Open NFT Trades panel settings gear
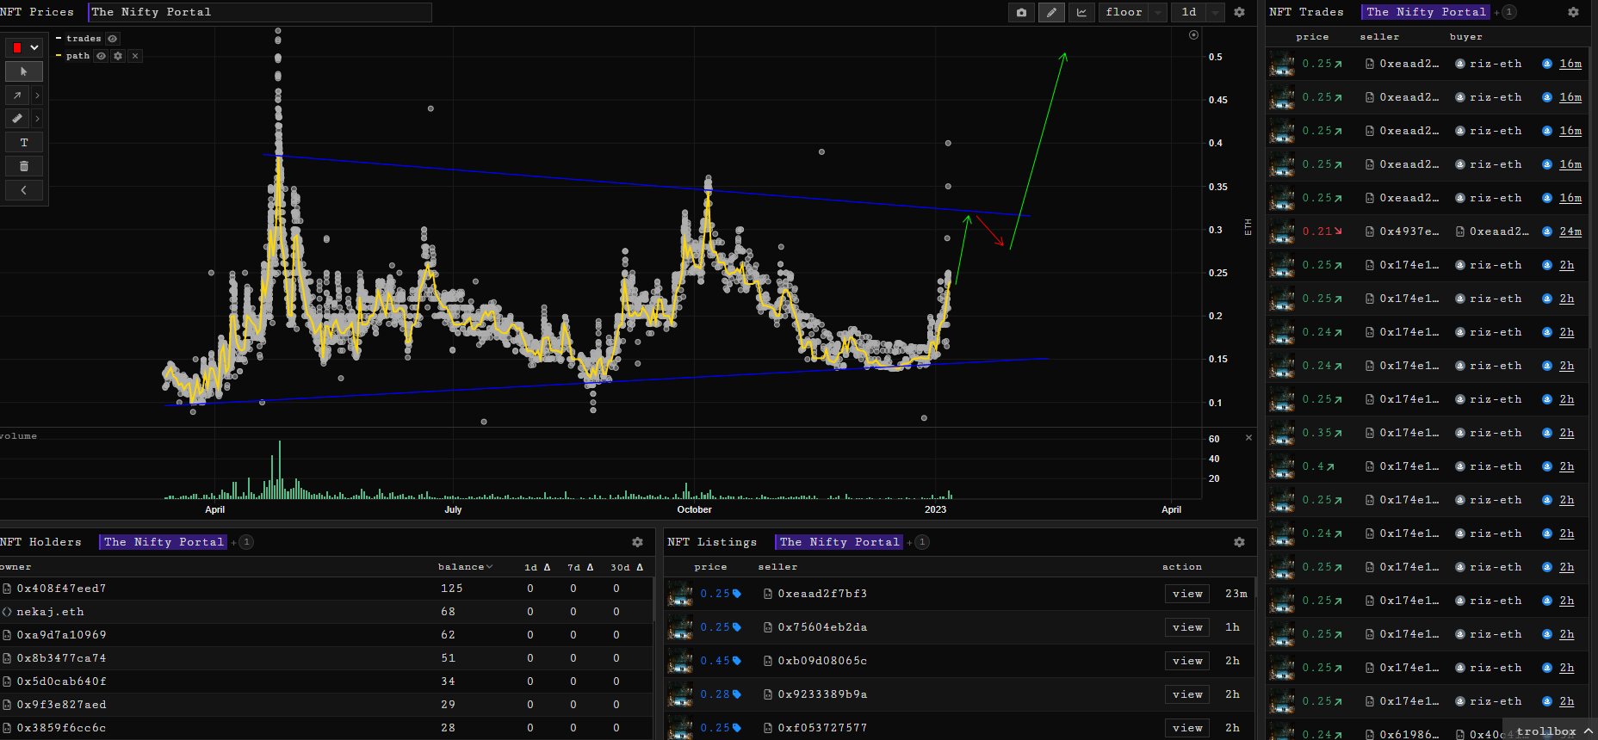 [x=1573, y=12]
